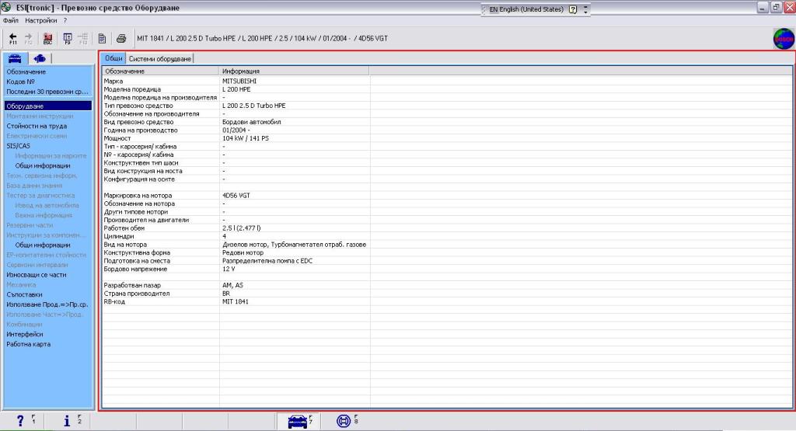Select Обозначение in the sidebar
Viewport: 796px width, 431px height.
click(x=26, y=72)
